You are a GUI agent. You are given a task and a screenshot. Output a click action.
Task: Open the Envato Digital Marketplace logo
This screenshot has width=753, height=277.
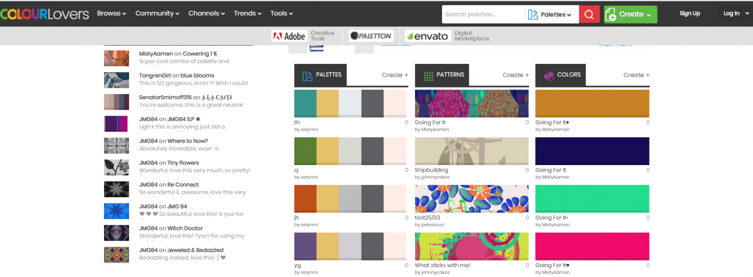[x=448, y=36]
